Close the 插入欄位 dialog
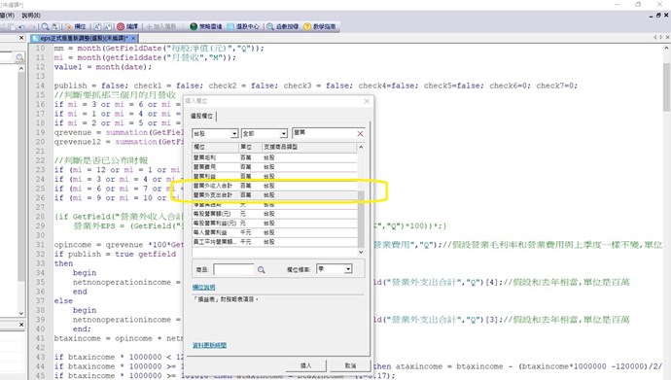Viewport: 671px width, 380px height. [367, 101]
